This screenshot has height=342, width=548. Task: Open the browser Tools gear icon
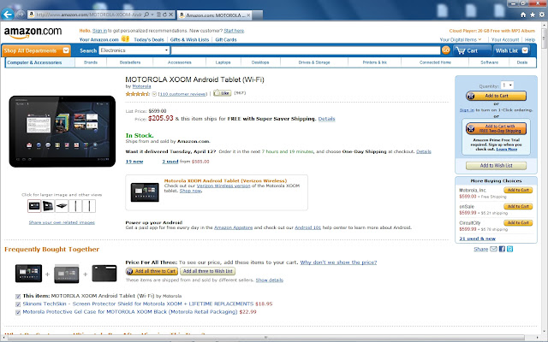542,15
